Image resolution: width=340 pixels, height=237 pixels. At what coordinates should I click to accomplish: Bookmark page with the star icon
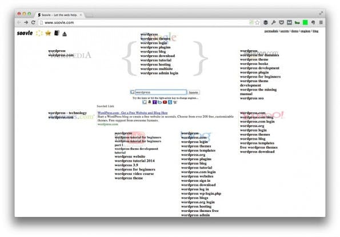[257, 22]
